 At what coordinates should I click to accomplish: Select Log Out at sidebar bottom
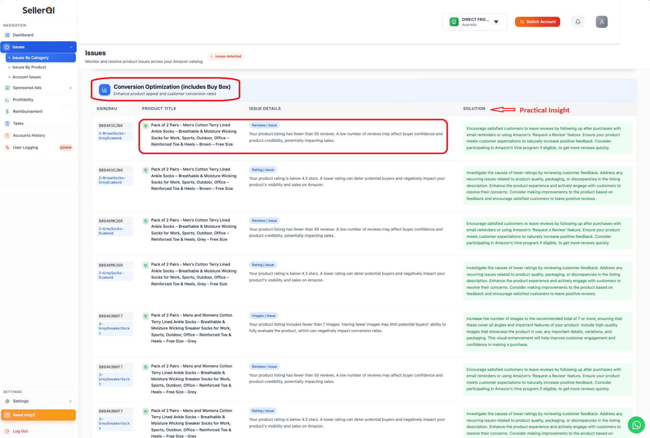coord(21,431)
